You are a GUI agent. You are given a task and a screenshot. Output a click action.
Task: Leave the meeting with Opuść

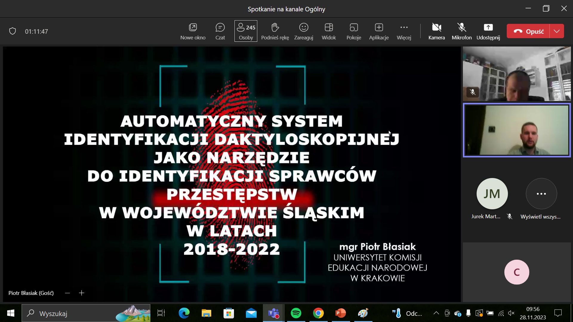[528, 31]
